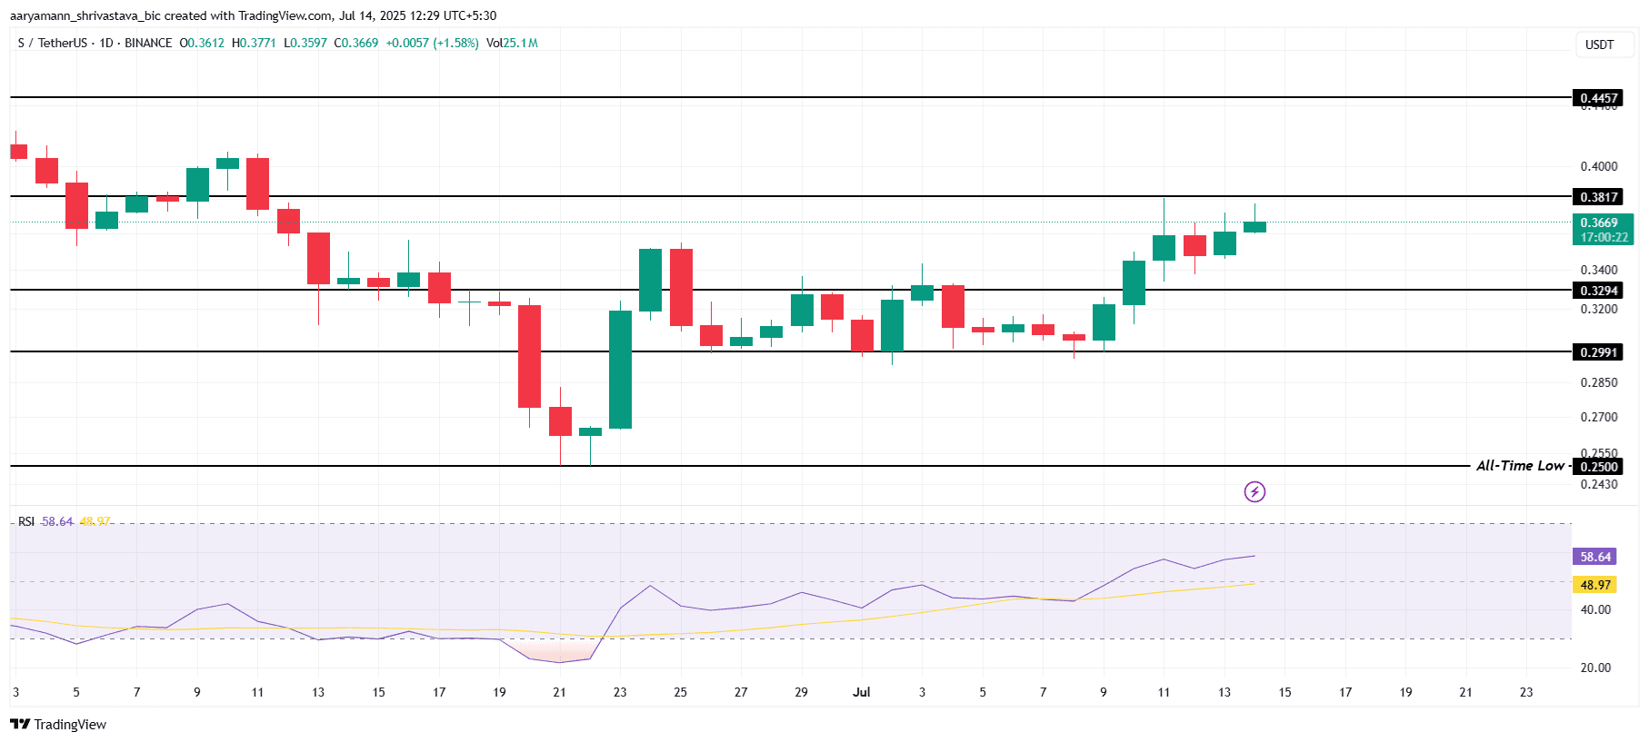The height and width of the screenshot is (742, 1649).
Task: Click the RSI indicator label
Action: click(26, 521)
